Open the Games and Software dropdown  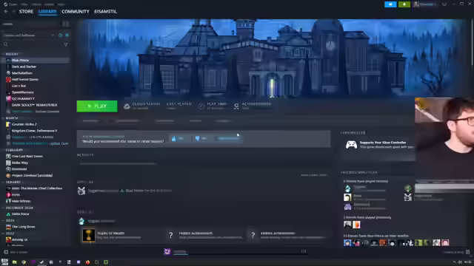pyautogui.click(x=28, y=35)
